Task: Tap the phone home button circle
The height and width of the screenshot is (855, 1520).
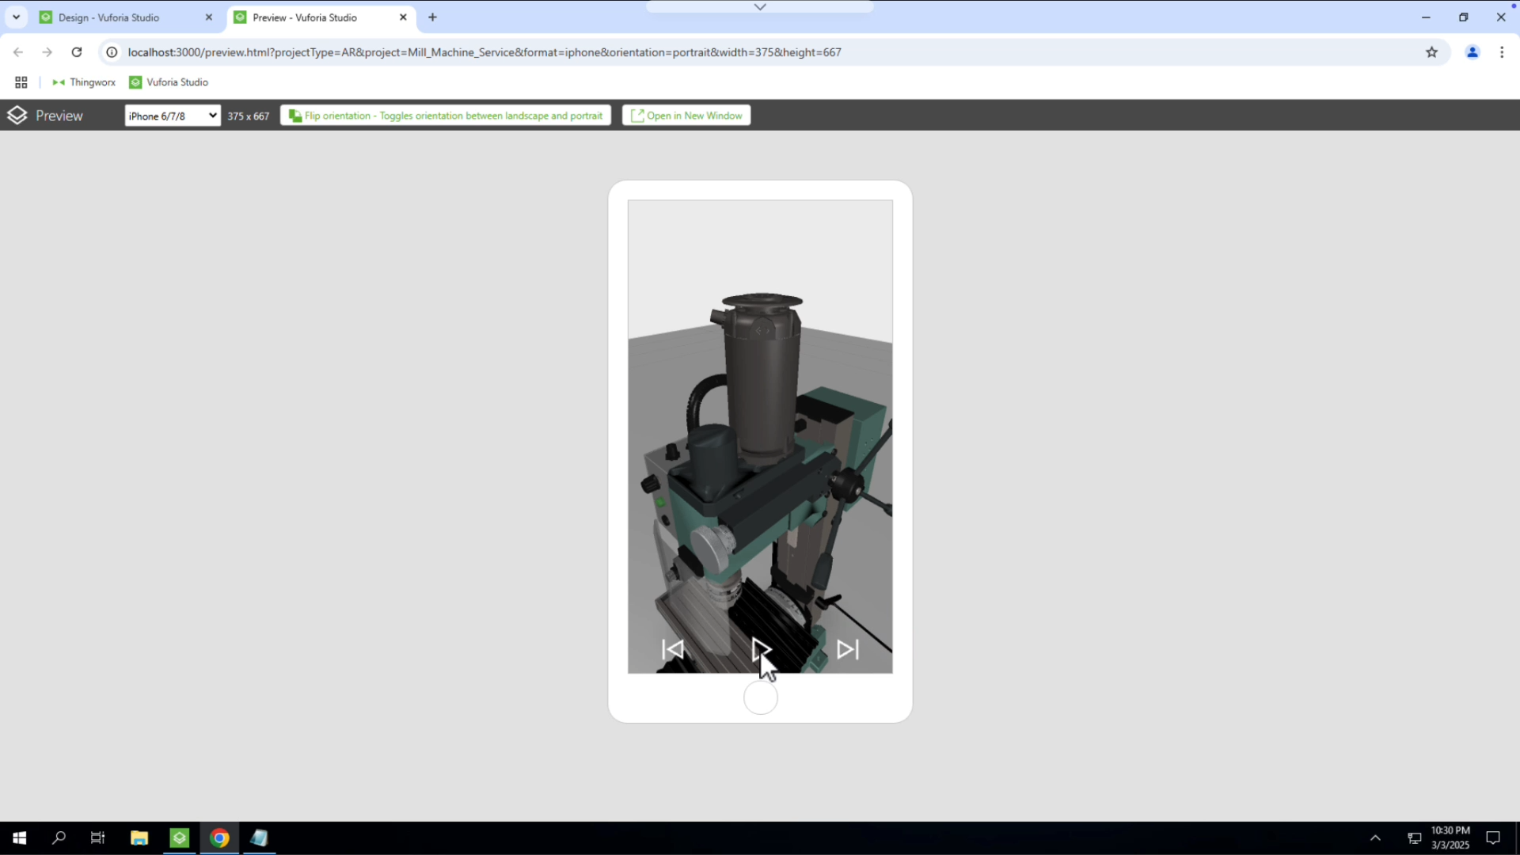Action: 761,698
